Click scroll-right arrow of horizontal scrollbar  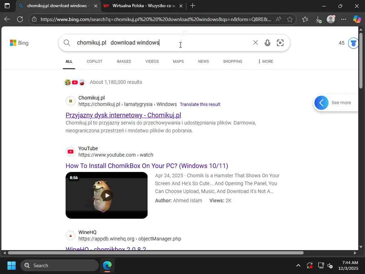pyautogui.click(x=355, y=253)
